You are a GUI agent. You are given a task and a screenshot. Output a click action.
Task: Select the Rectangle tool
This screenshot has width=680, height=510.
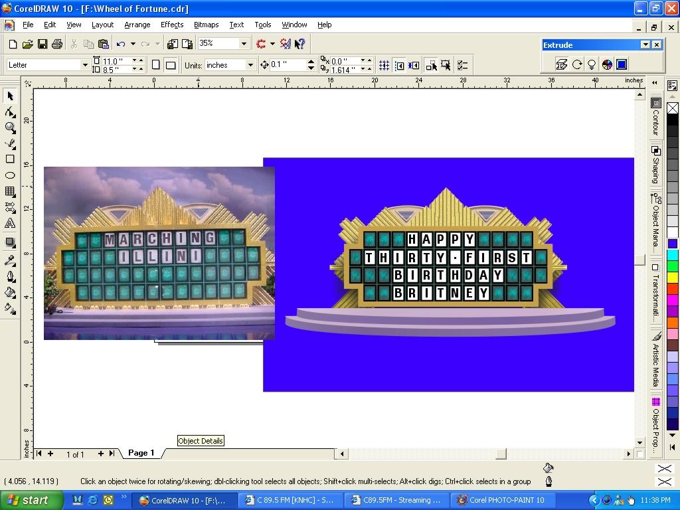coord(10,159)
